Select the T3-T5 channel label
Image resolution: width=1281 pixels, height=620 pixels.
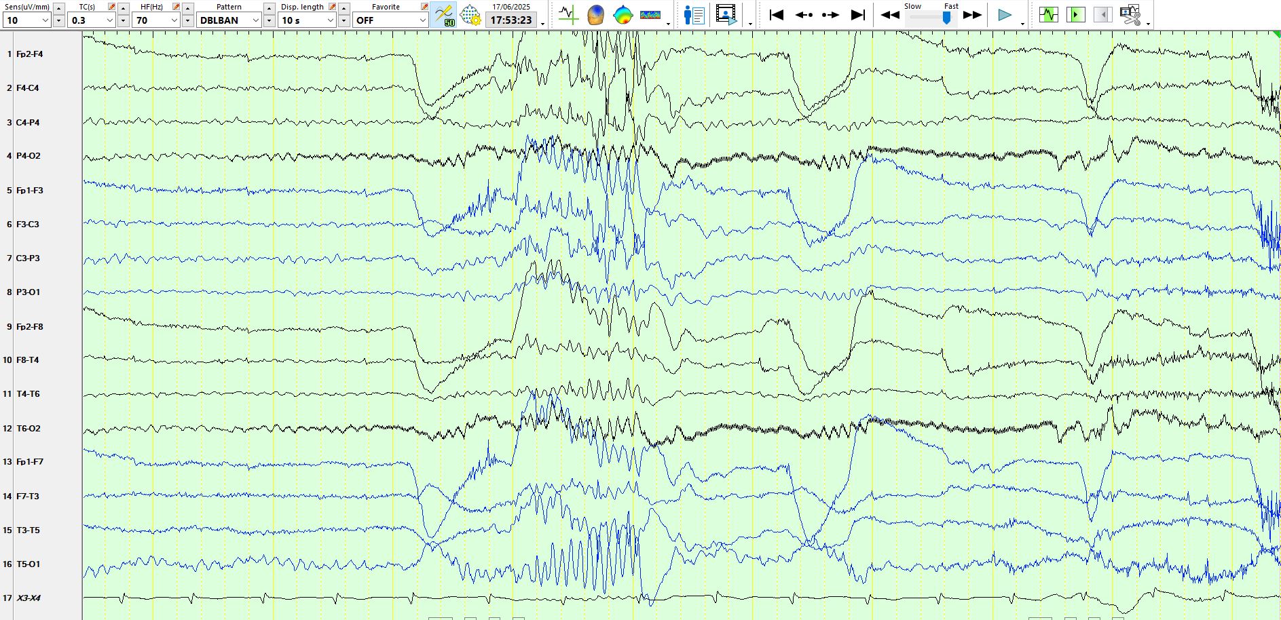point(28,530)
